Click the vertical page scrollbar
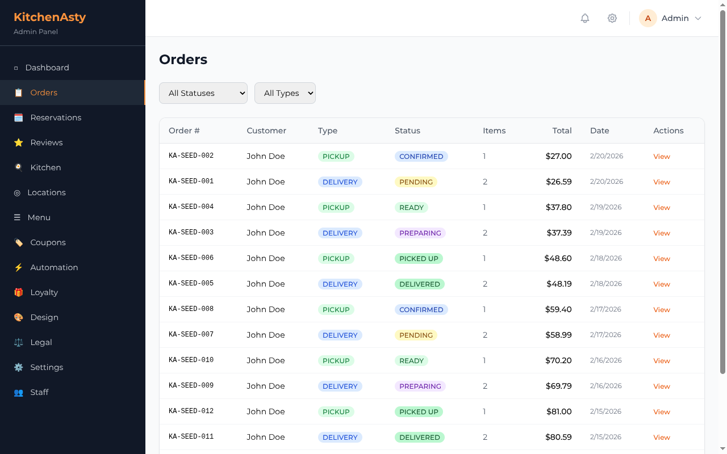Screen dimensions: 727x454 pos(723,193)
